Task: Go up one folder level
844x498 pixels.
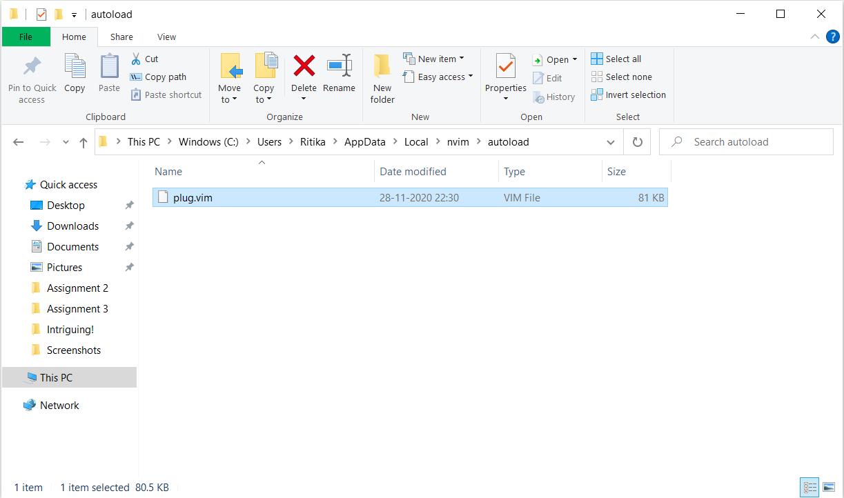Action: (x=84, y=142)
